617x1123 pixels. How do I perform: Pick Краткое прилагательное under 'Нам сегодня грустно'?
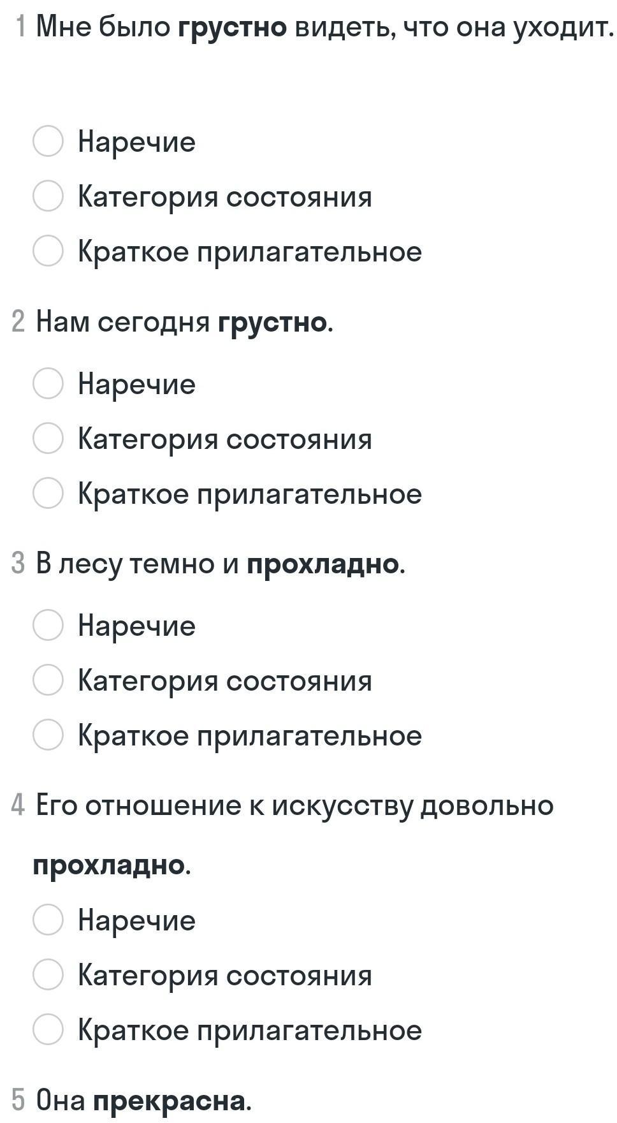coord(48,494)
